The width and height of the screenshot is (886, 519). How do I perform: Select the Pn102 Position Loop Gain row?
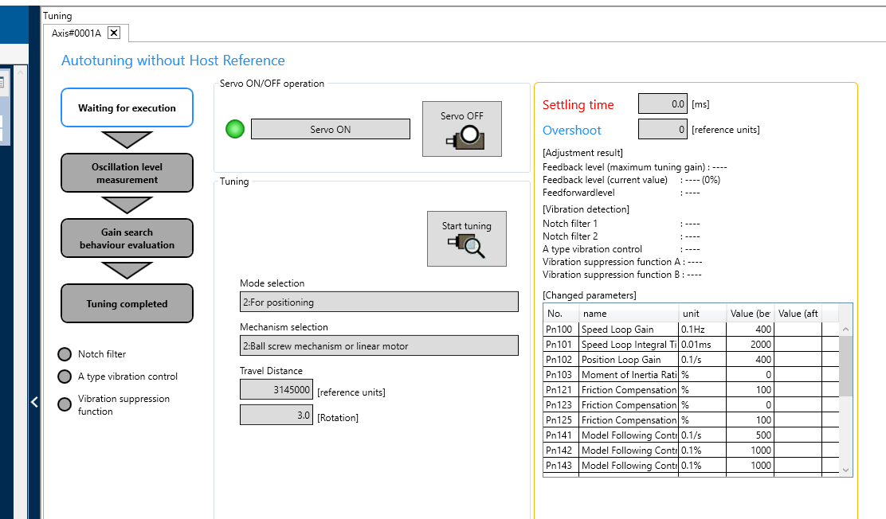pyautogui.click(x=691, y=360)
